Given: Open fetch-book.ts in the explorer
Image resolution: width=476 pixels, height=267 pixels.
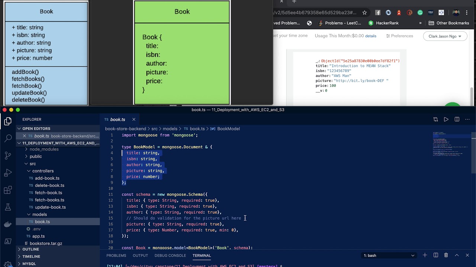Looking at the screenshot, I should click(x=48, y=193).
